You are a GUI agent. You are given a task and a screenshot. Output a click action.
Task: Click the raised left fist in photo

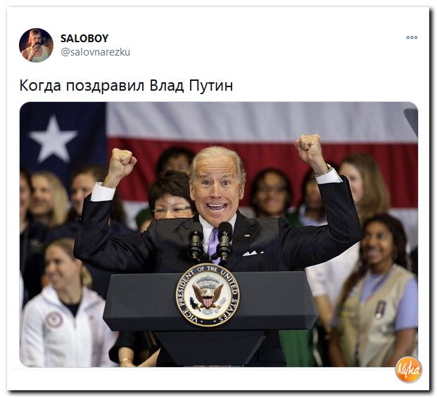pyautogui.click(x=122, y=164)
